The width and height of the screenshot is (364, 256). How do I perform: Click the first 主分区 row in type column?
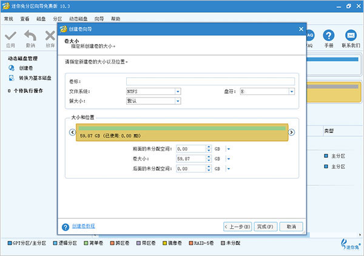tap(334, 156)
